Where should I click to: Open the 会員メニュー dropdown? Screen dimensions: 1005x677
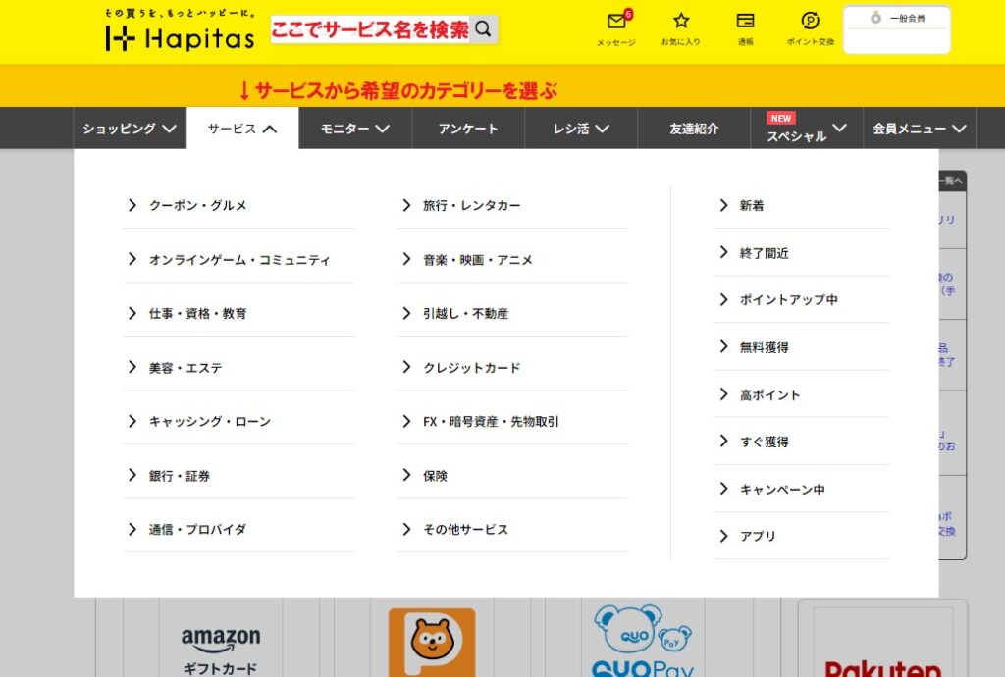(x=919, y=129)
